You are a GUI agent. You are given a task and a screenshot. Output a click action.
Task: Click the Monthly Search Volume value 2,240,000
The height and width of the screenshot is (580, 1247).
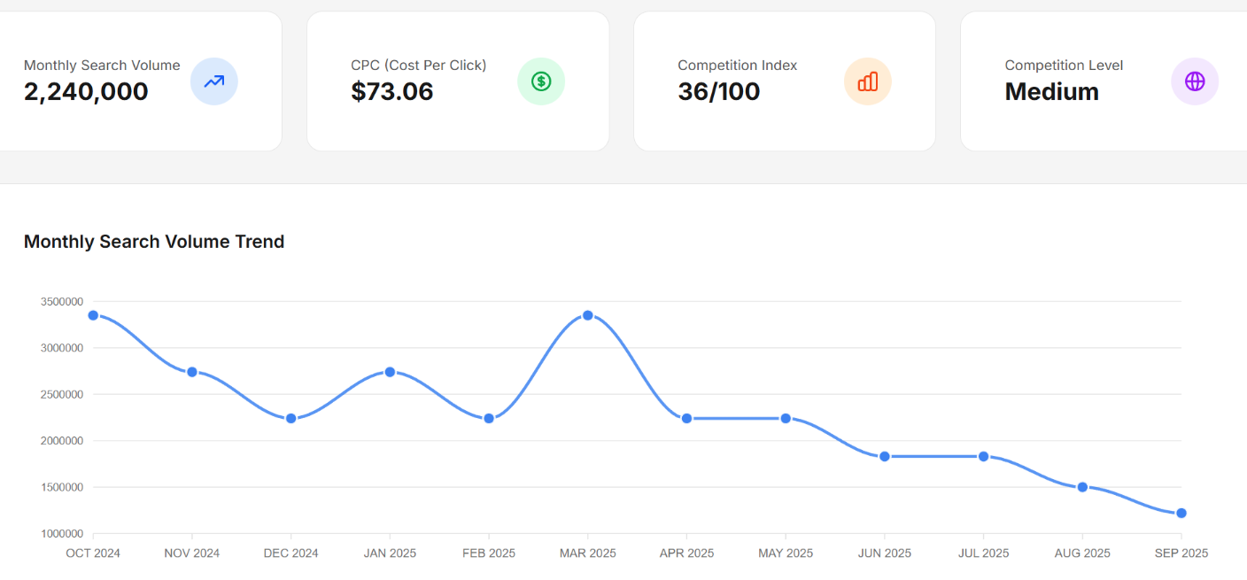86,91
